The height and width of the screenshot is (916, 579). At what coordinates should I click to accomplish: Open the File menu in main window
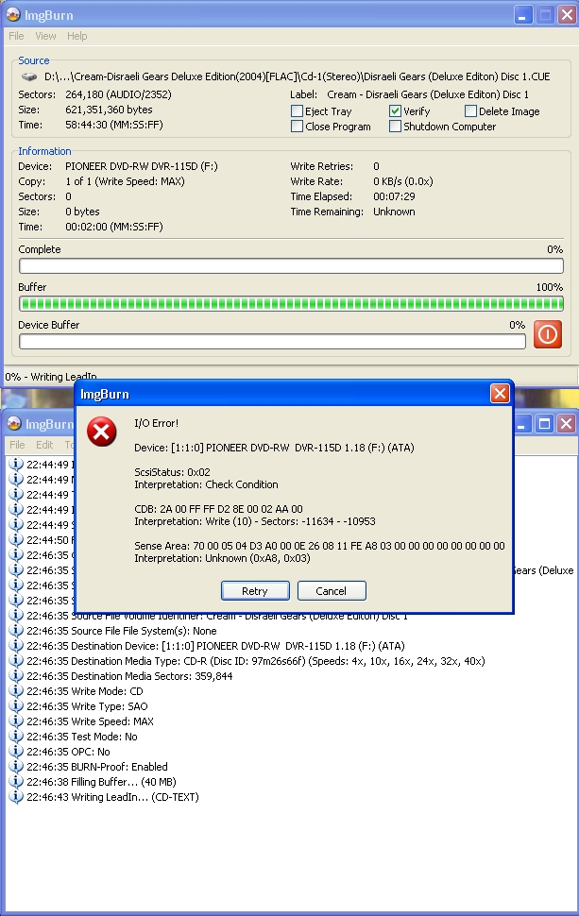click(16, 36)
